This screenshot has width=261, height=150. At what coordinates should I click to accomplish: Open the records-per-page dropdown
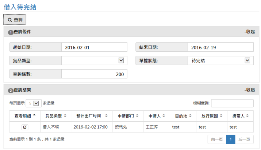[34, 103]
